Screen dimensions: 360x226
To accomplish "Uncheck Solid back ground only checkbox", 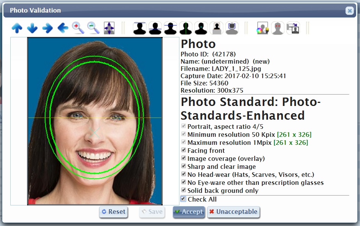I will click(x=184, y=190).
